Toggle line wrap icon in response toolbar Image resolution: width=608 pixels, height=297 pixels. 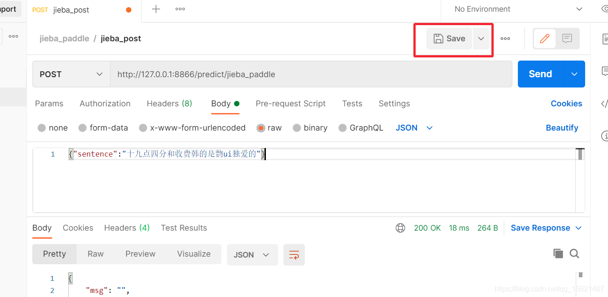[294, 255]
